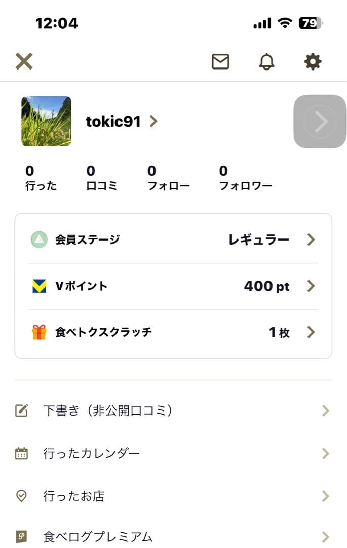
Task: Expand the tokic91 username chevron
Action: click(x=154, y=122)
